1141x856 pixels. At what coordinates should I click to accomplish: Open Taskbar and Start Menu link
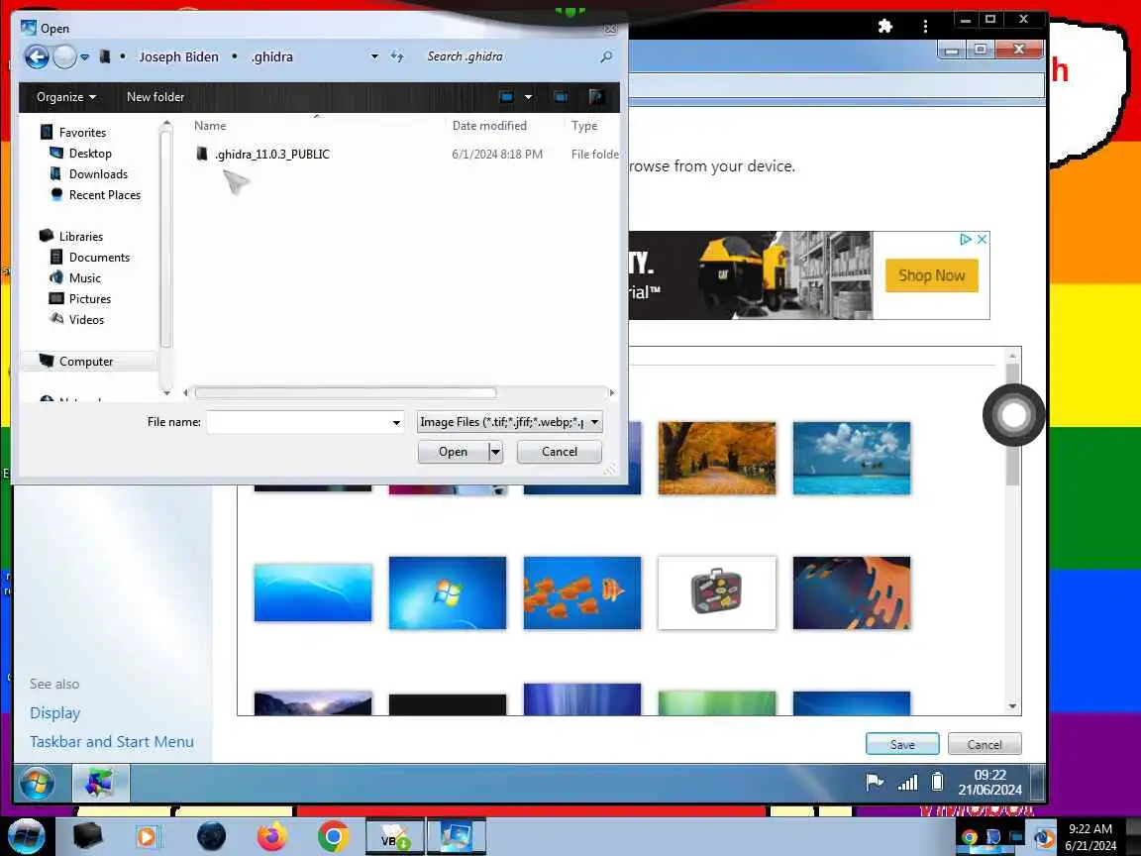tap(112, 742)
